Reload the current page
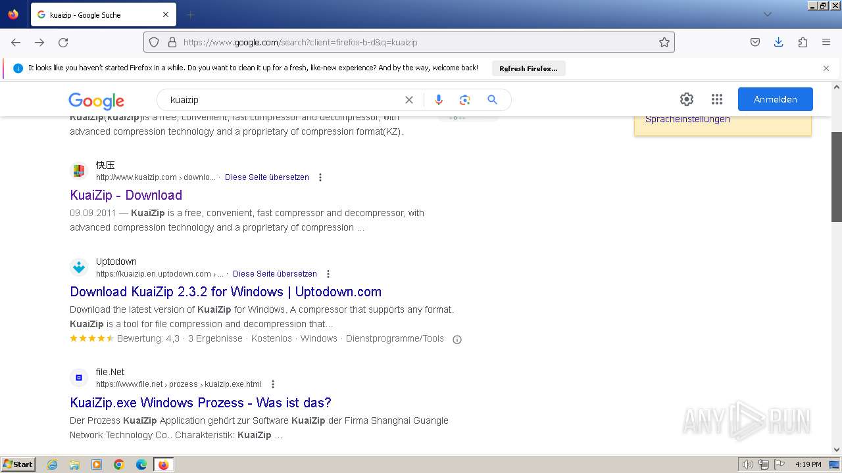This screenshot has height=473, width=842. [x=63, y=42]
